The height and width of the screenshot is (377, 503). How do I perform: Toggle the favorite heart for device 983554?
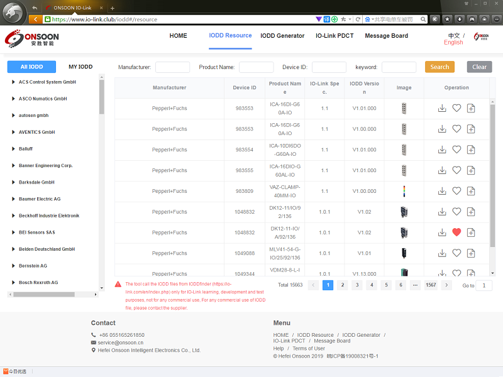click(456, 150)
